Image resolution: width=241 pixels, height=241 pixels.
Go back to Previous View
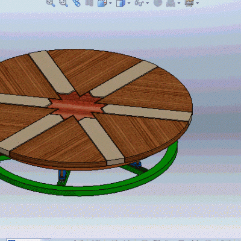(77, 3)
